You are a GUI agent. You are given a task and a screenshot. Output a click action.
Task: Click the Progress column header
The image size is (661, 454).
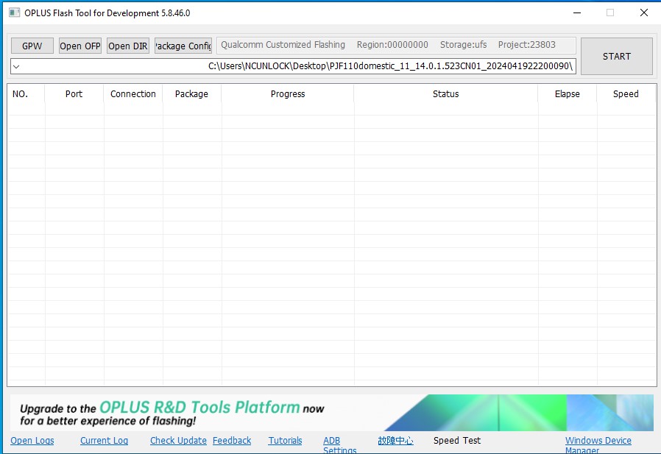coord(288,94)
